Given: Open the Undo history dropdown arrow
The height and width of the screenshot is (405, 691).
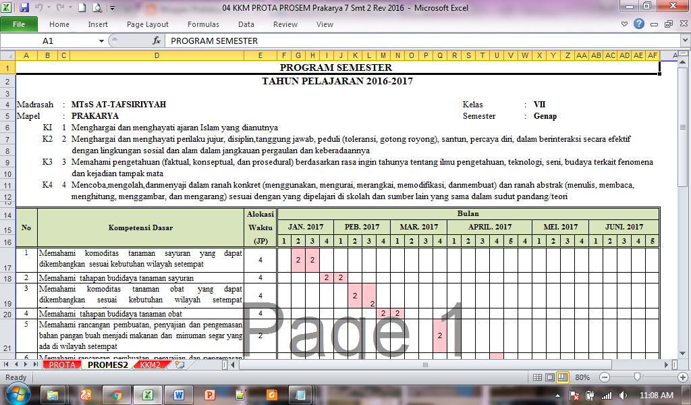Looking at the screenshot, I should (x=49, y=7).
